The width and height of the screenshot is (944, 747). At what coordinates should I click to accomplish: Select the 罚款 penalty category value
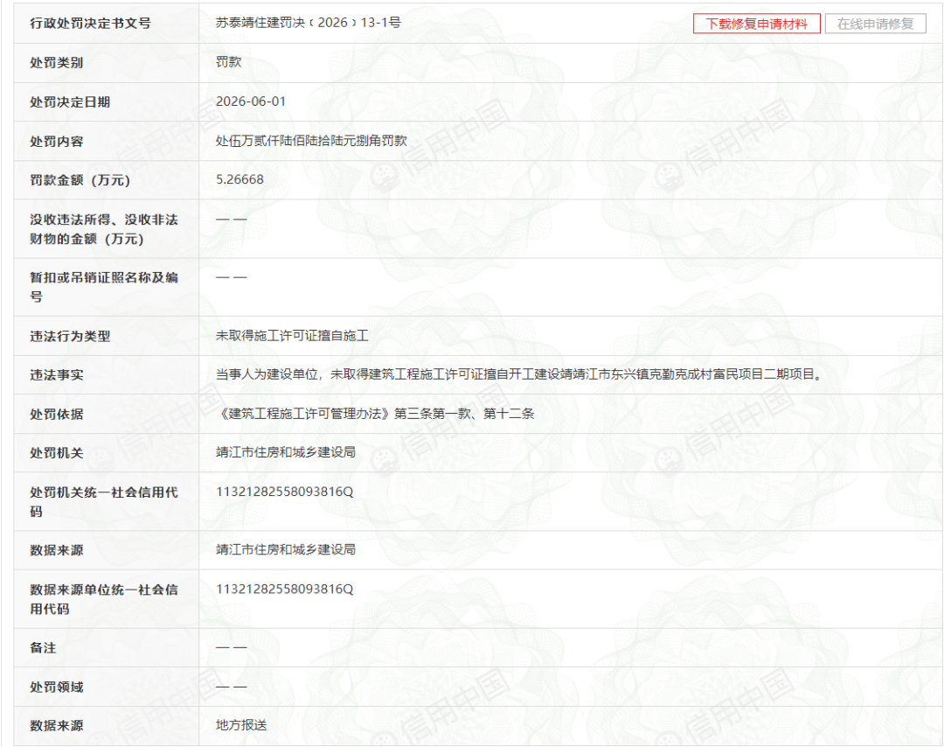pos(229,62)
